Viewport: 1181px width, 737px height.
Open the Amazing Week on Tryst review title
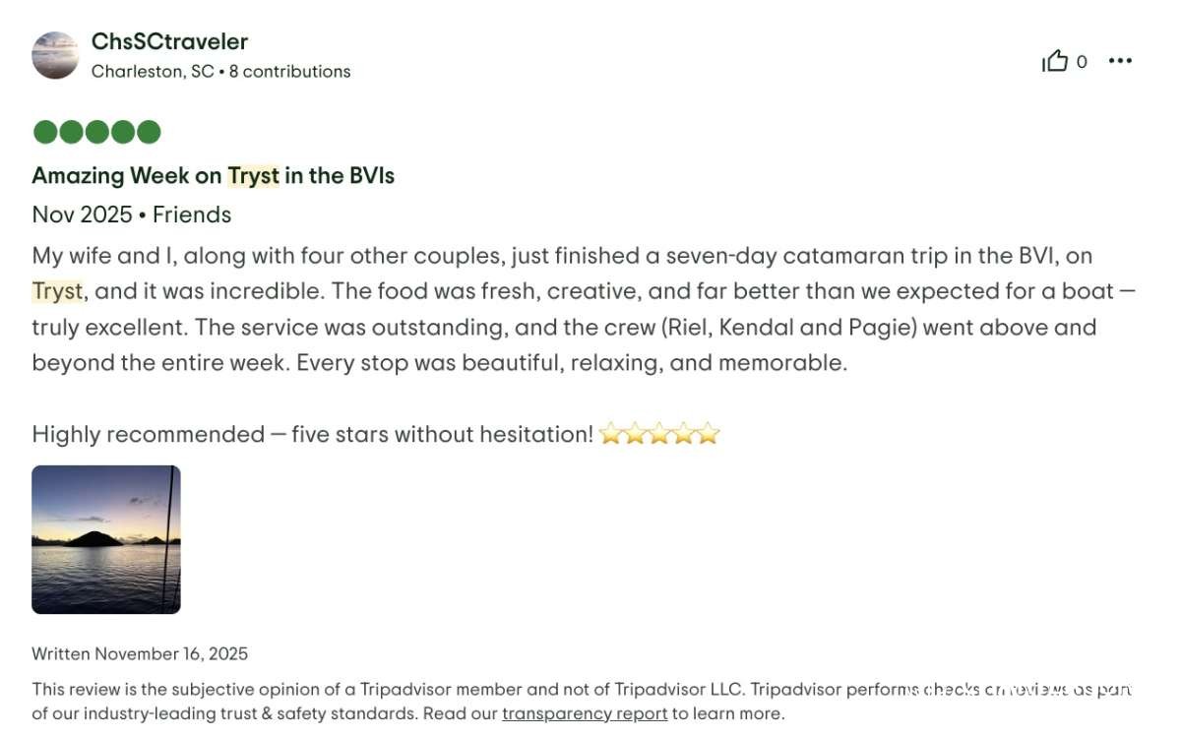[x=213, y=176]
